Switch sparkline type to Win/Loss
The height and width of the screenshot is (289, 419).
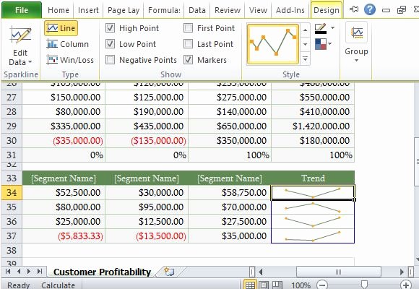(70, 60)
